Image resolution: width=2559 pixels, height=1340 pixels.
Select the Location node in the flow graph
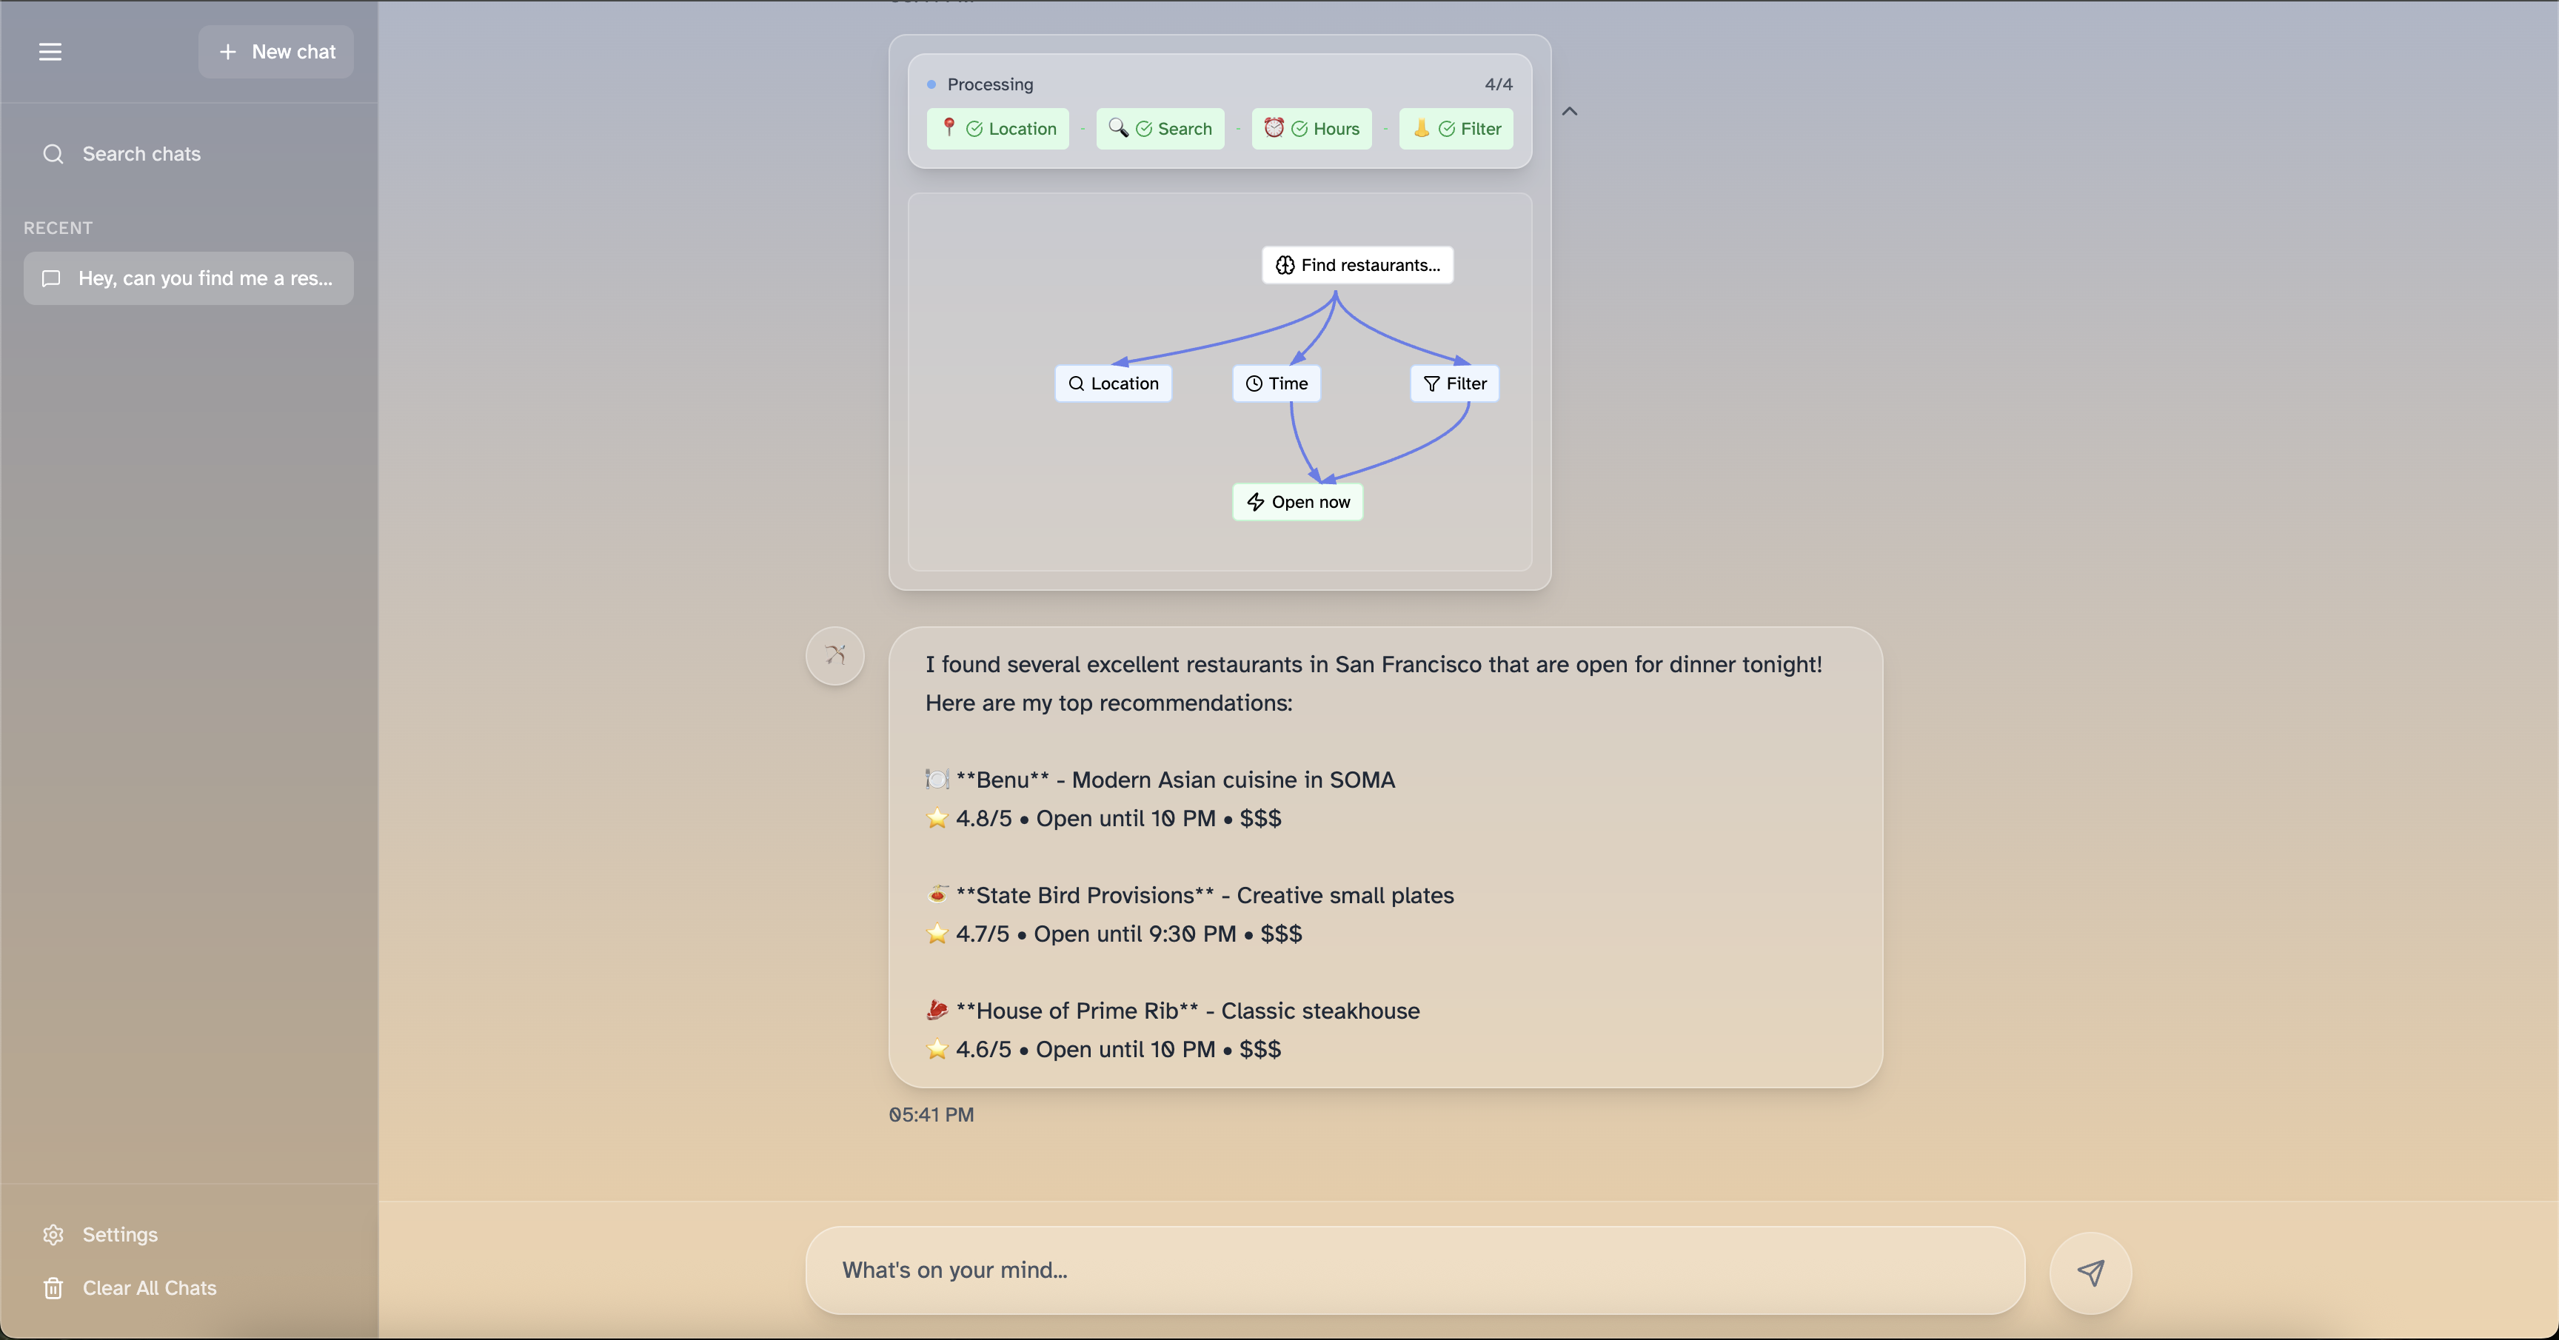tap(1113, 383)
